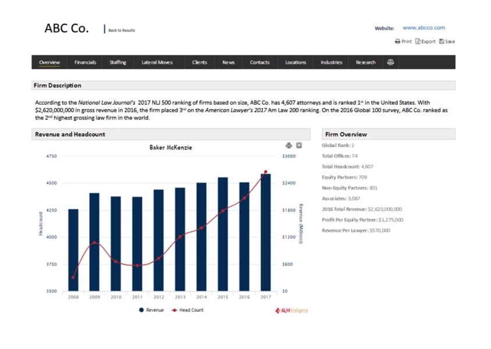Toggle the Head Count series in legend

187,310
